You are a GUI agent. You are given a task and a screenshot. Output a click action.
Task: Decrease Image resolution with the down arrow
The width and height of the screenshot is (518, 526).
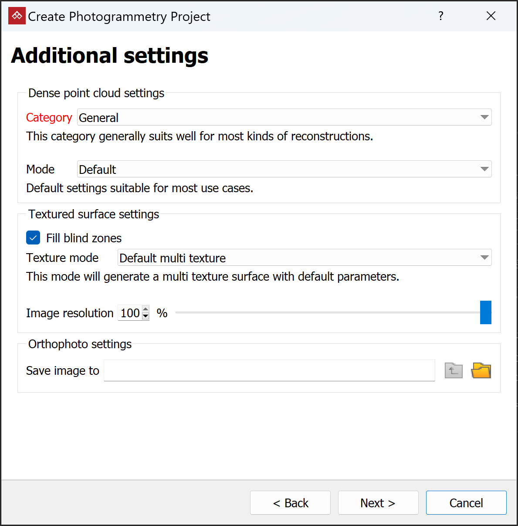[146, 316]
